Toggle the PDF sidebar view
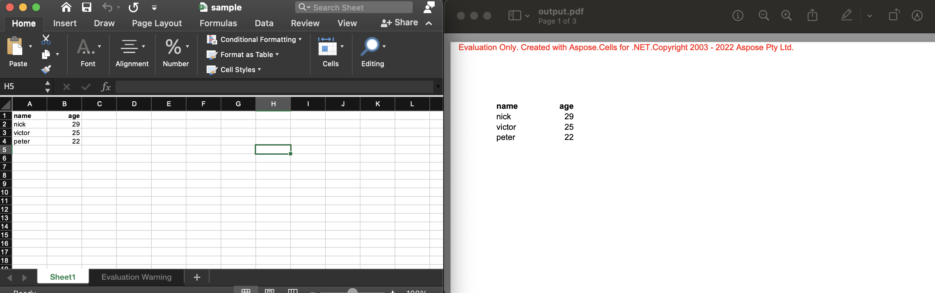Screen dimensions: 935x293 515,16
